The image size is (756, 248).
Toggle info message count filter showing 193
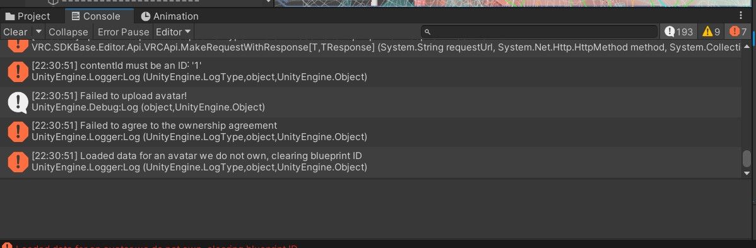[678, 32]
